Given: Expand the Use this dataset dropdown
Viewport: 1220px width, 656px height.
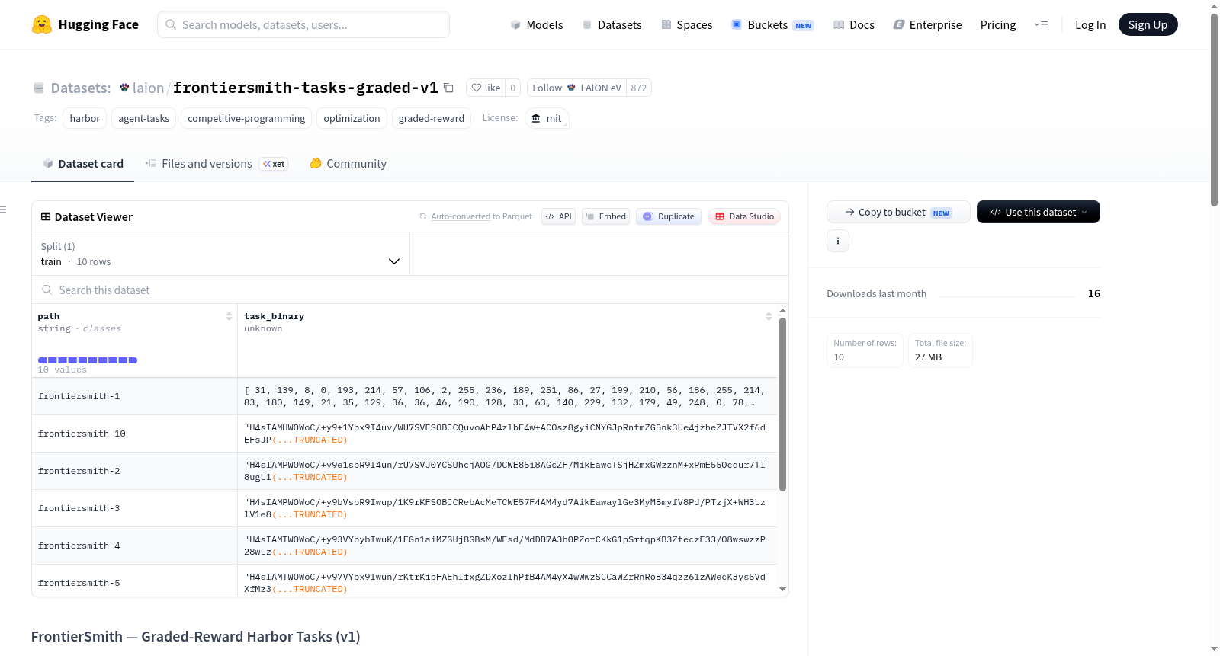Looking at the screenshot, I should [1038, 212].
